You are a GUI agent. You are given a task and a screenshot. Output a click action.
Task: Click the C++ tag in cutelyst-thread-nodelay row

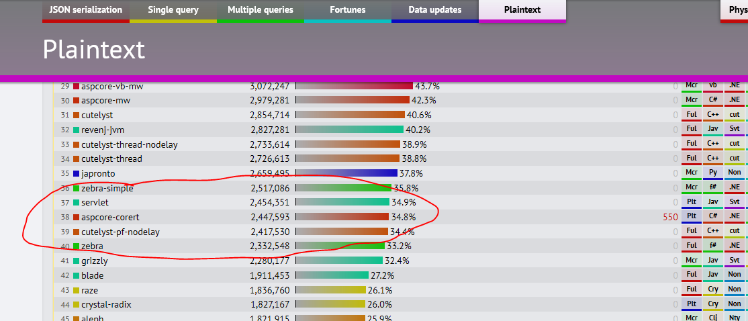713,144
